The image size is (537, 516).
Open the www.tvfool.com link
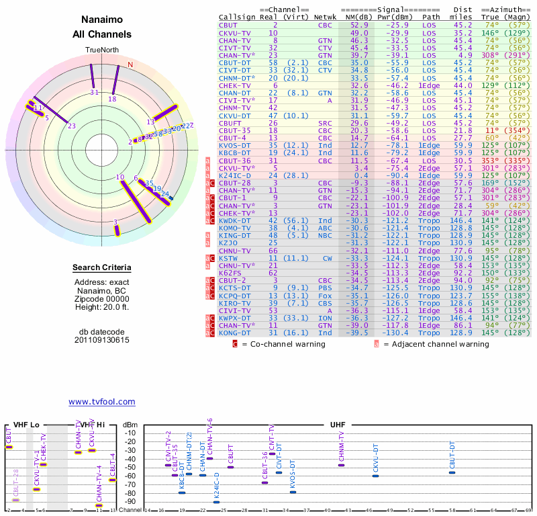(x=102, y=402)
